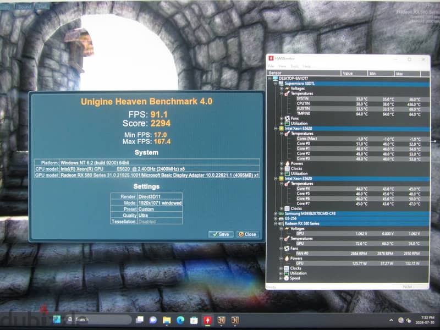Launch Microsoft Edge from the taskbar

point(180,320)
